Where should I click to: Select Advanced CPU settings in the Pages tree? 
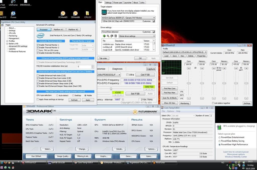[18, 46]
